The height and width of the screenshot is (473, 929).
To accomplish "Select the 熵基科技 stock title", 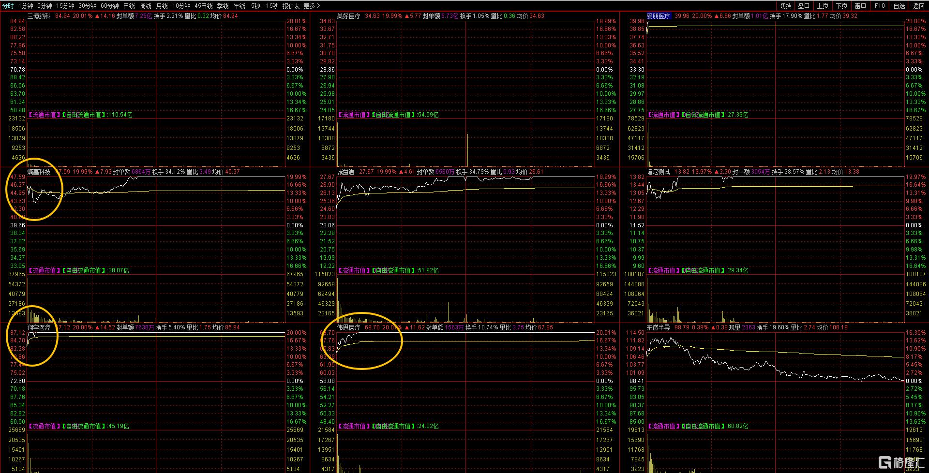I will [39, 172].
